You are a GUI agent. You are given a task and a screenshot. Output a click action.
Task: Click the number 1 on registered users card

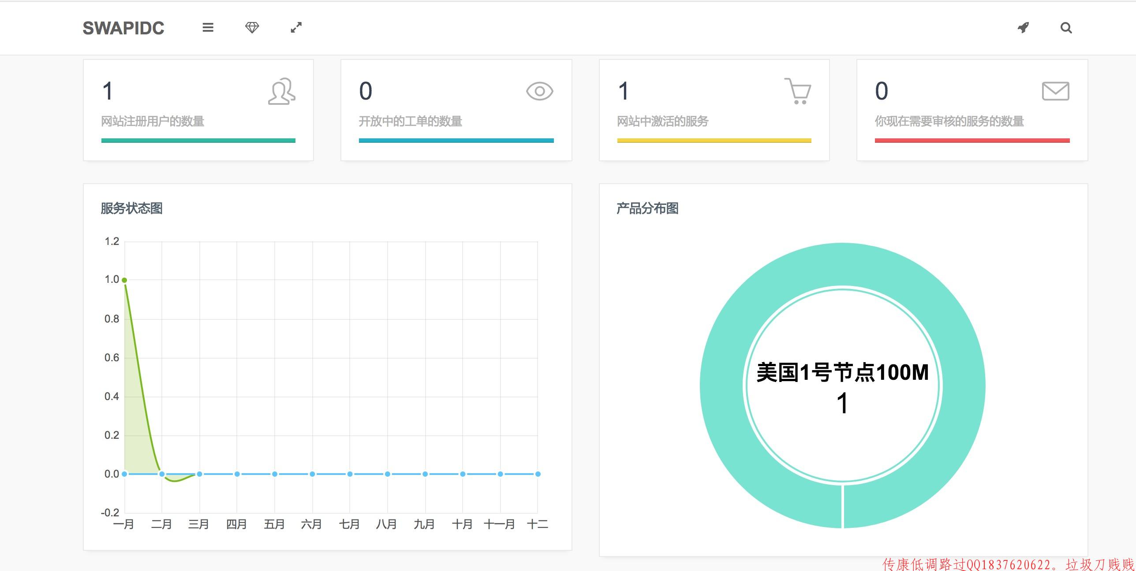click(108, 91)
